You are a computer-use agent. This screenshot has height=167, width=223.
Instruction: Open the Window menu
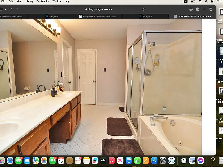[57, 1]
